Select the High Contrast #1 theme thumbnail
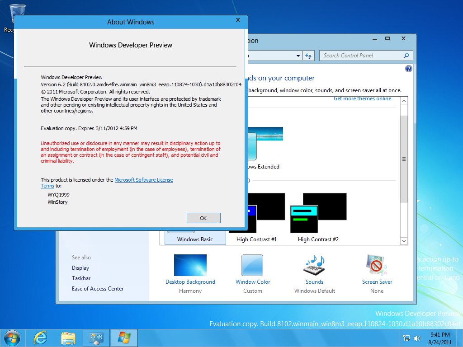The image size is (463, 347). coord(267,213)
